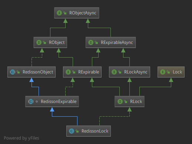Click the blue inheritance arrow into RedissonObject
The height and width of the screenshot is (144, 192).
32,80
